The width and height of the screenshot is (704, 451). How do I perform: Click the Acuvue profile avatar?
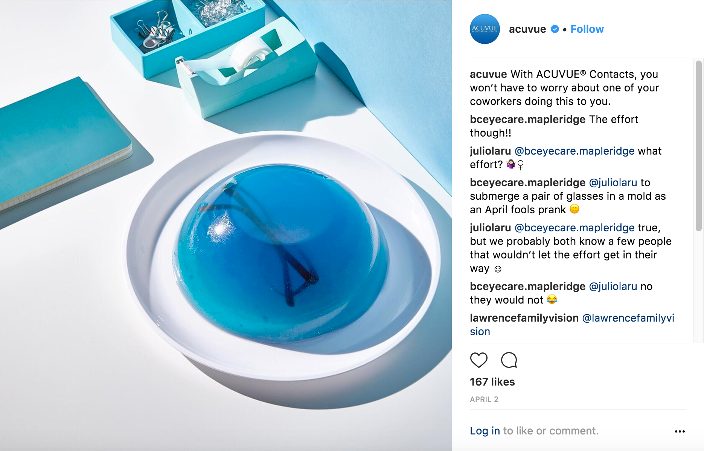[485, 29]
